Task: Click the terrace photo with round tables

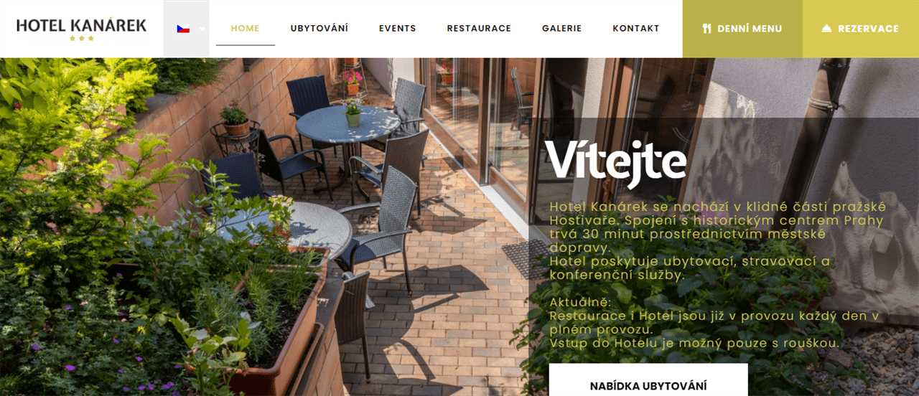Action: point(266,227)
